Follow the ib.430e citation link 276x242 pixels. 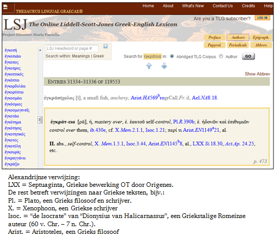coord(98,130)
